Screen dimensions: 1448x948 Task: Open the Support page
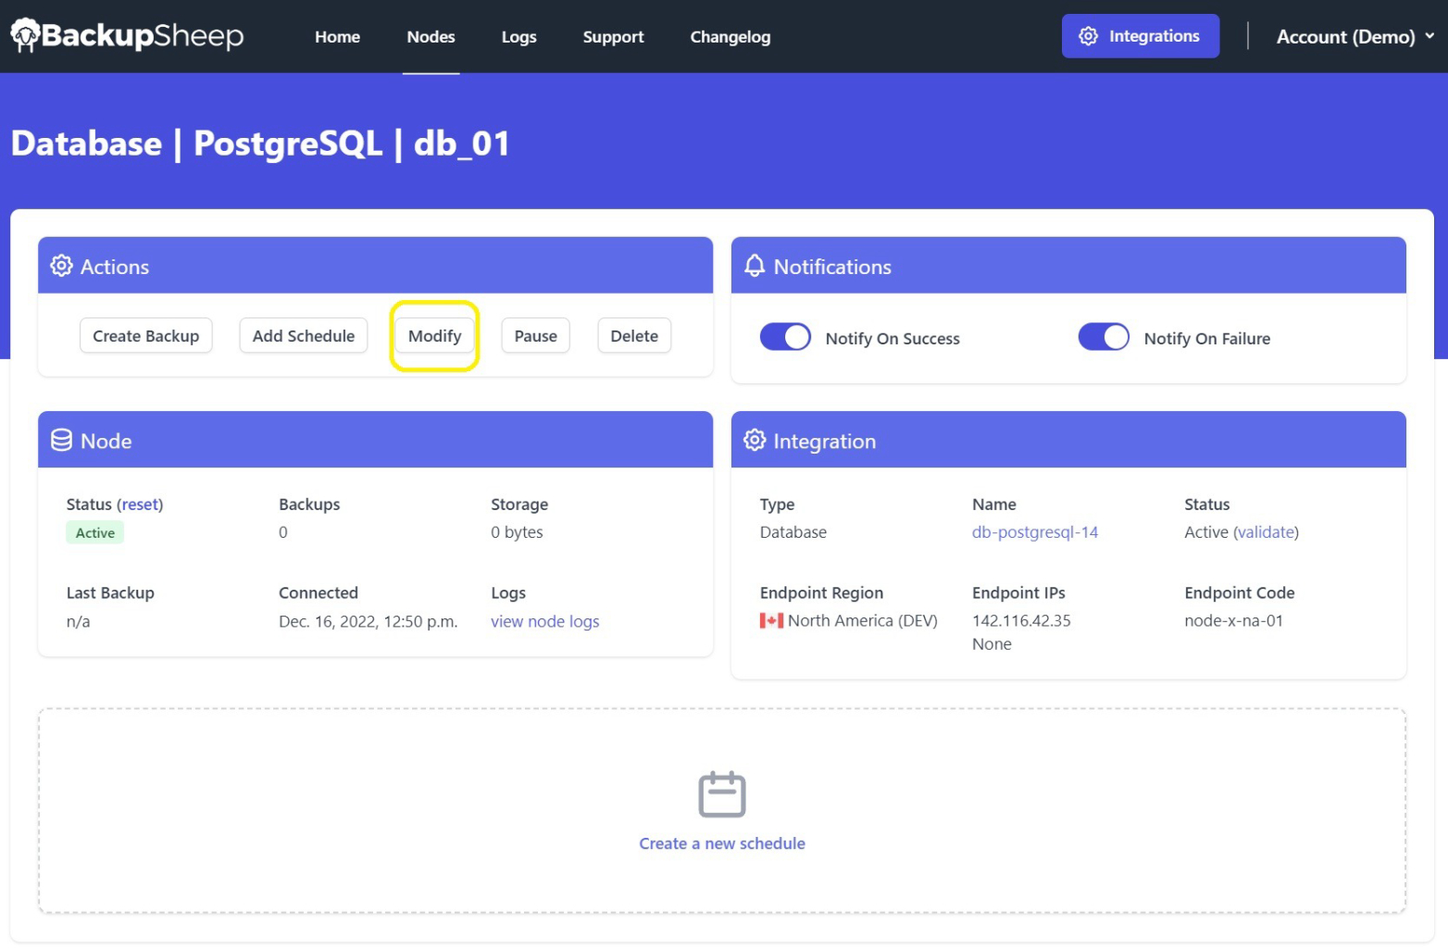coord(613,37)
